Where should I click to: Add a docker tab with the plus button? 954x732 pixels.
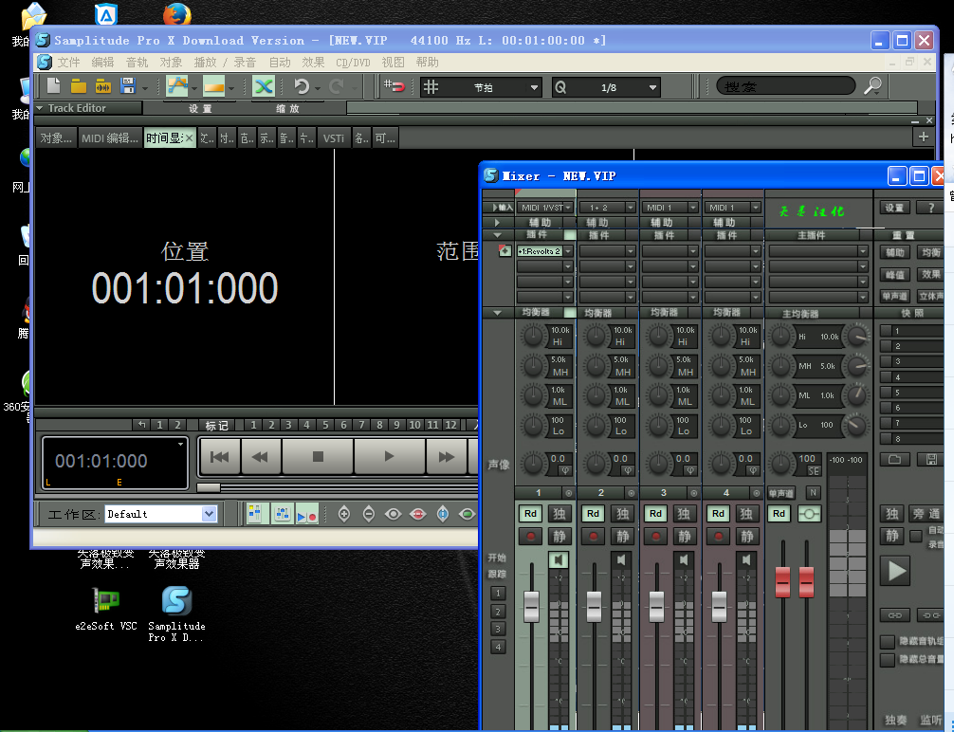coord(924,137)
